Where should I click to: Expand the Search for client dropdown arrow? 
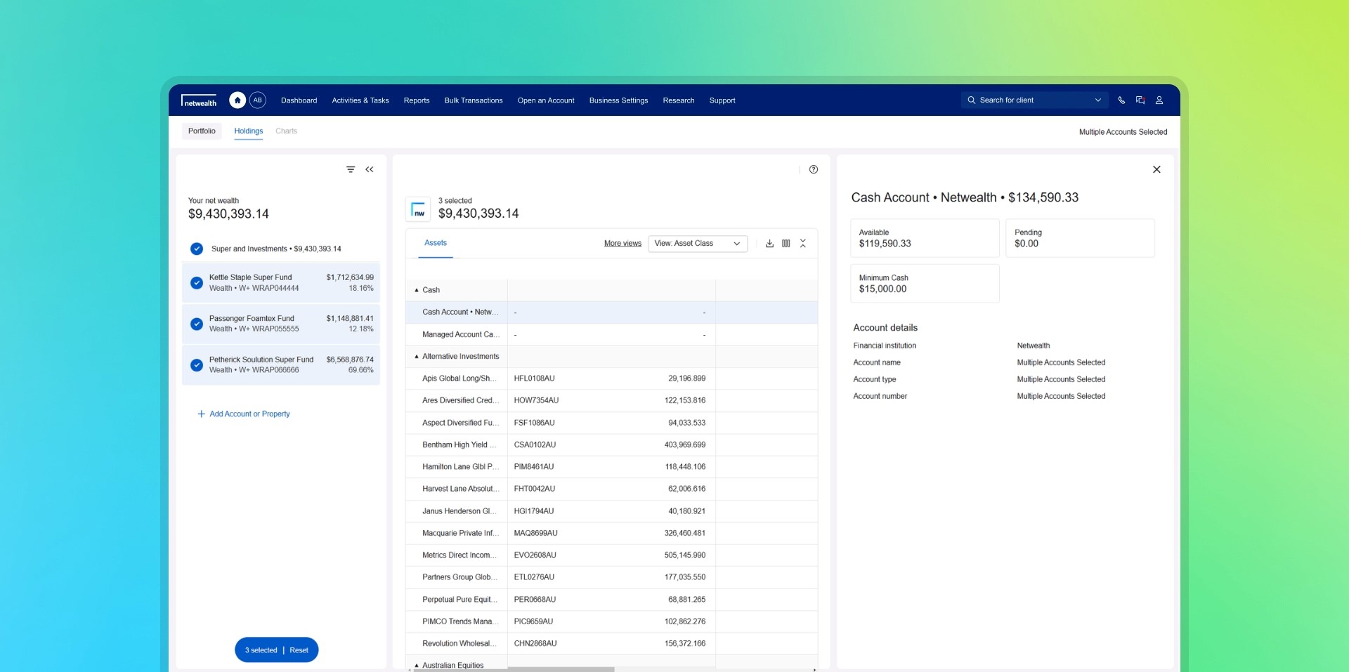point(1098,100)
